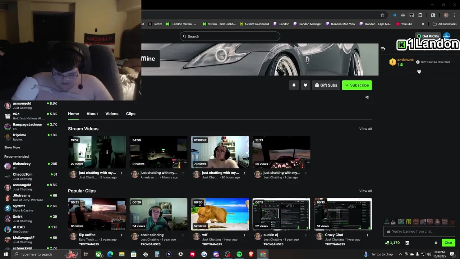Click the blue sound-waves extension icon
Screen dimensions: 460x259
click(394, 15)
